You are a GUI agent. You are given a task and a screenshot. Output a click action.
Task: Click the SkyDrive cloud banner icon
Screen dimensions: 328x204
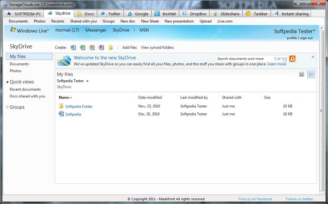point(64,61)
